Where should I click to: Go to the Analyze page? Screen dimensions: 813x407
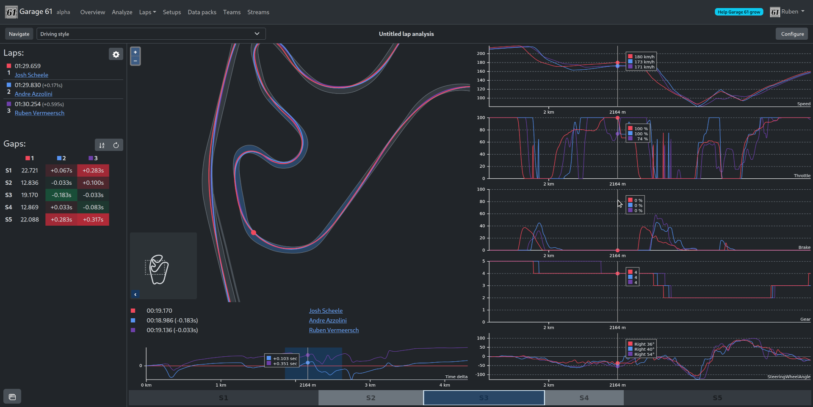tap(122, 12)
